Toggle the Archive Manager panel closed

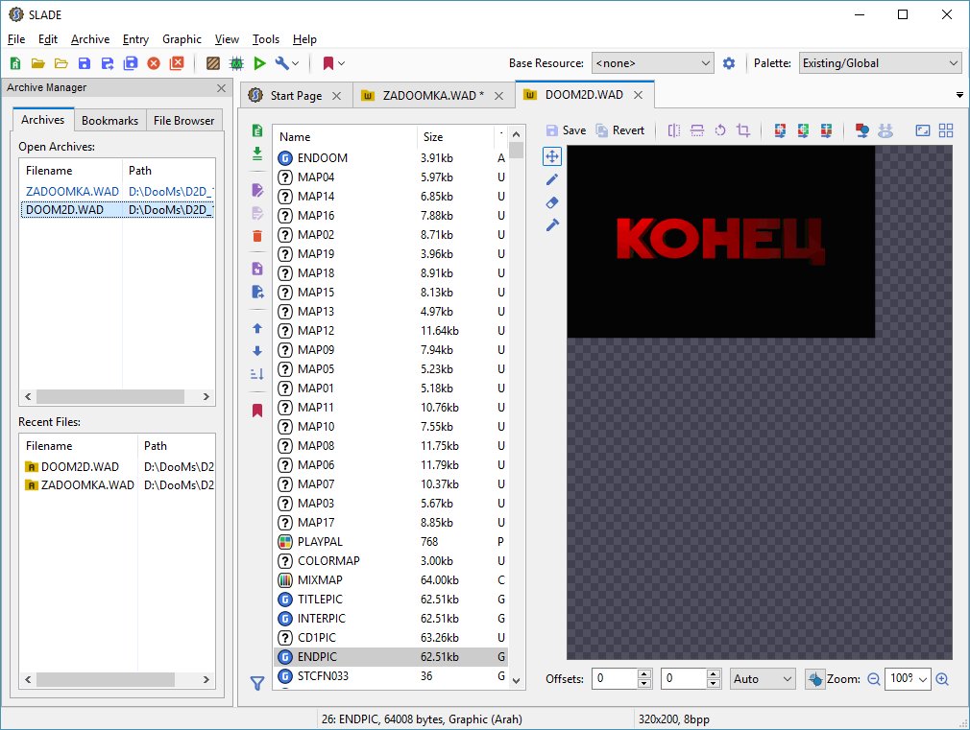click(221, 88)
